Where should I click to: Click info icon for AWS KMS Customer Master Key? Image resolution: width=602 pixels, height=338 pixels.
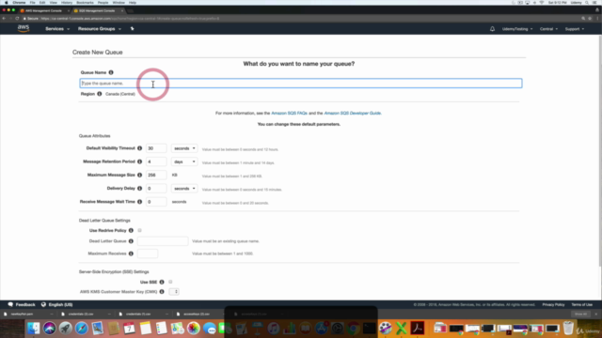pos(162,292)
